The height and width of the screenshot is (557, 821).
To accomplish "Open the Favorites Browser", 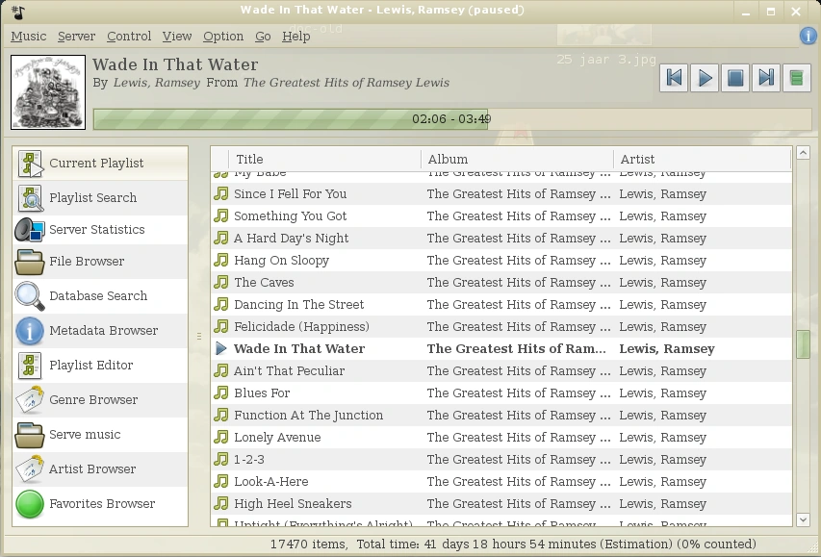I will coord(102,504).
